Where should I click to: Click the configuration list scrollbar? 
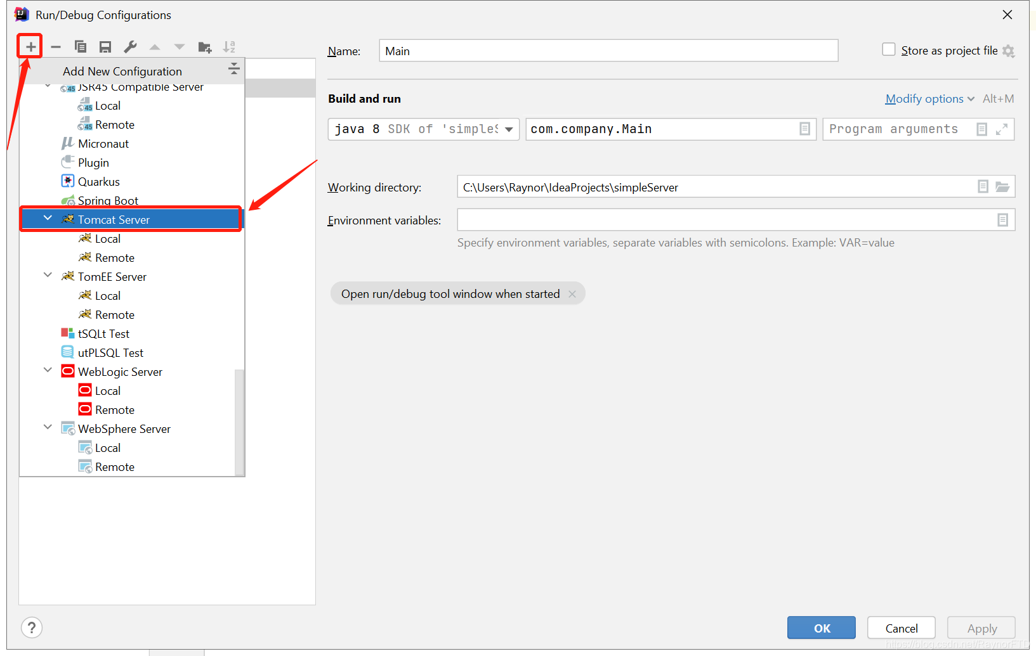click(239, 421)
